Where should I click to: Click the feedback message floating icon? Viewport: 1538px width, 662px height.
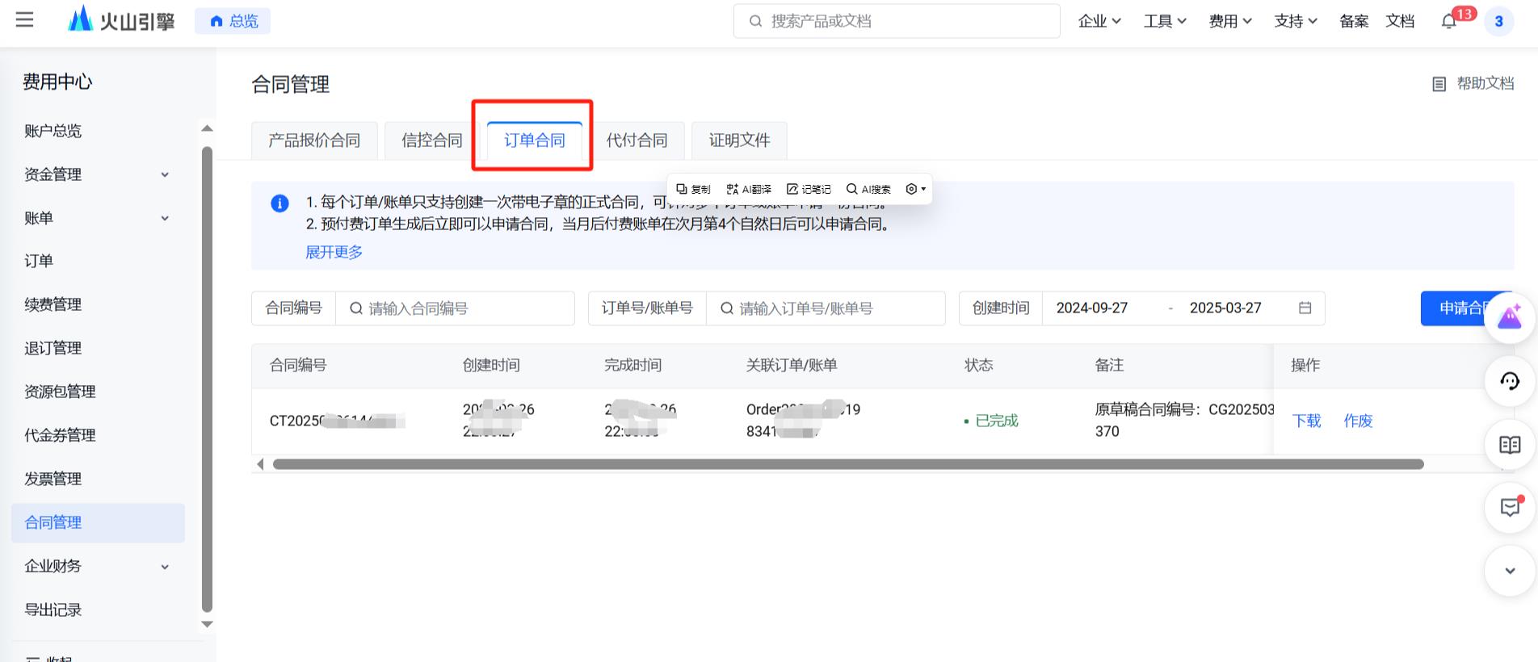point(1509,507)
